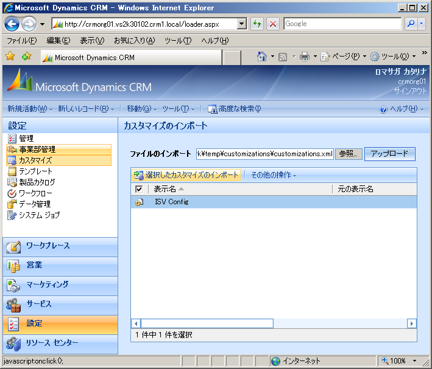
Task: Click the リソース センター area icon
Action: [x=13, y=344]
